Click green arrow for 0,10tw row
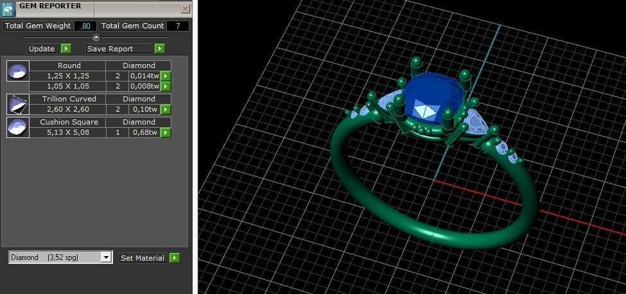 [165, 109]
